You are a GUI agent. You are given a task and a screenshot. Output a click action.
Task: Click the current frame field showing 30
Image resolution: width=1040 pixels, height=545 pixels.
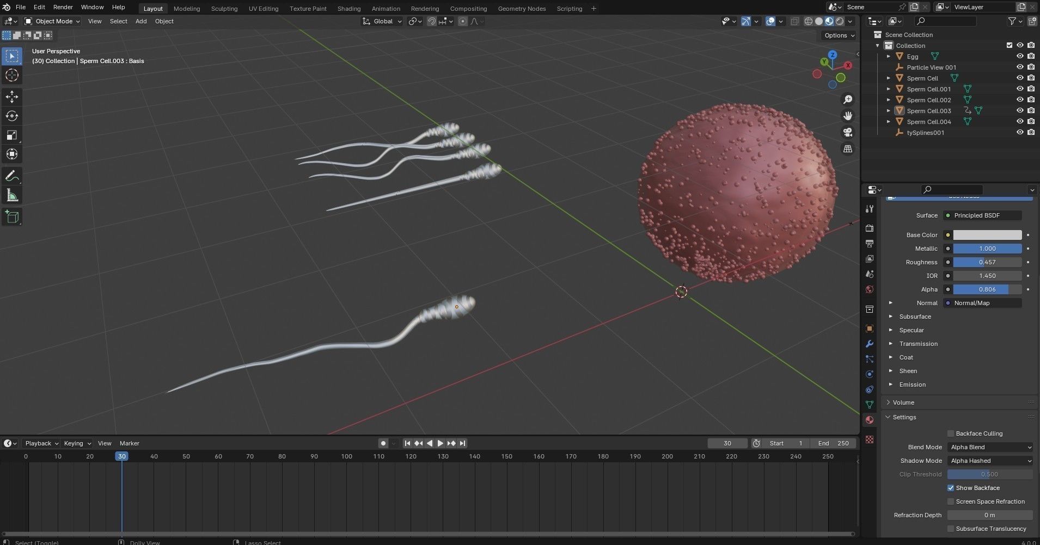pos(727,443)
